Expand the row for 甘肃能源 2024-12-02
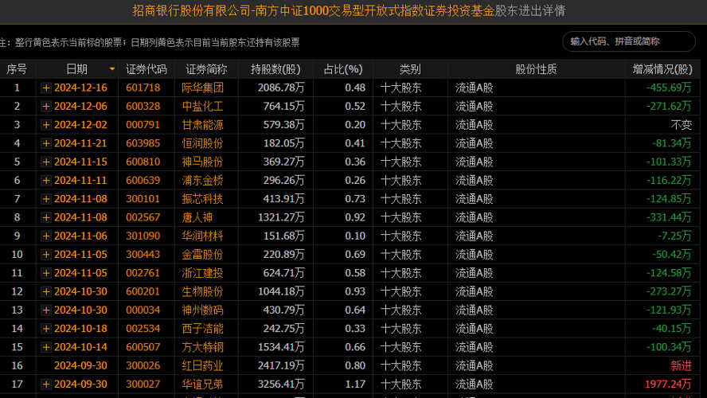 click(x=46, y=125)
